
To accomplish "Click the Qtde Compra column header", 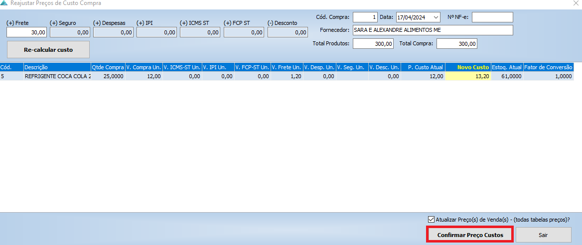I will point(108,67).
